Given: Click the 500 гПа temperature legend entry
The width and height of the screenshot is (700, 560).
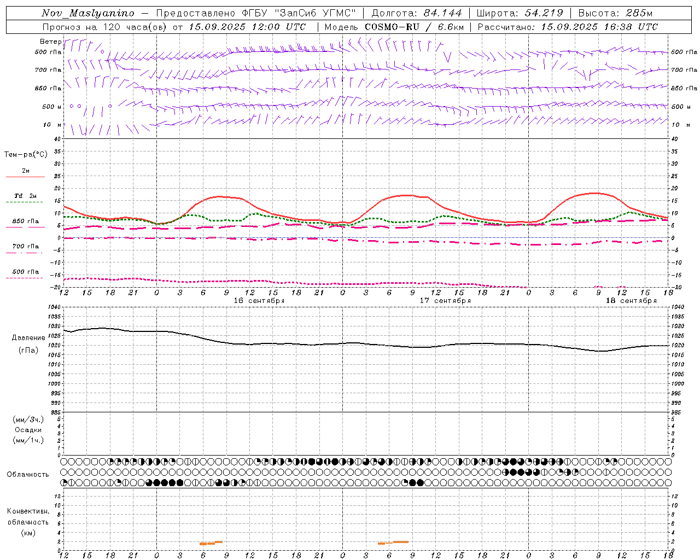Looking at the screenshot, I should (25, 272).
